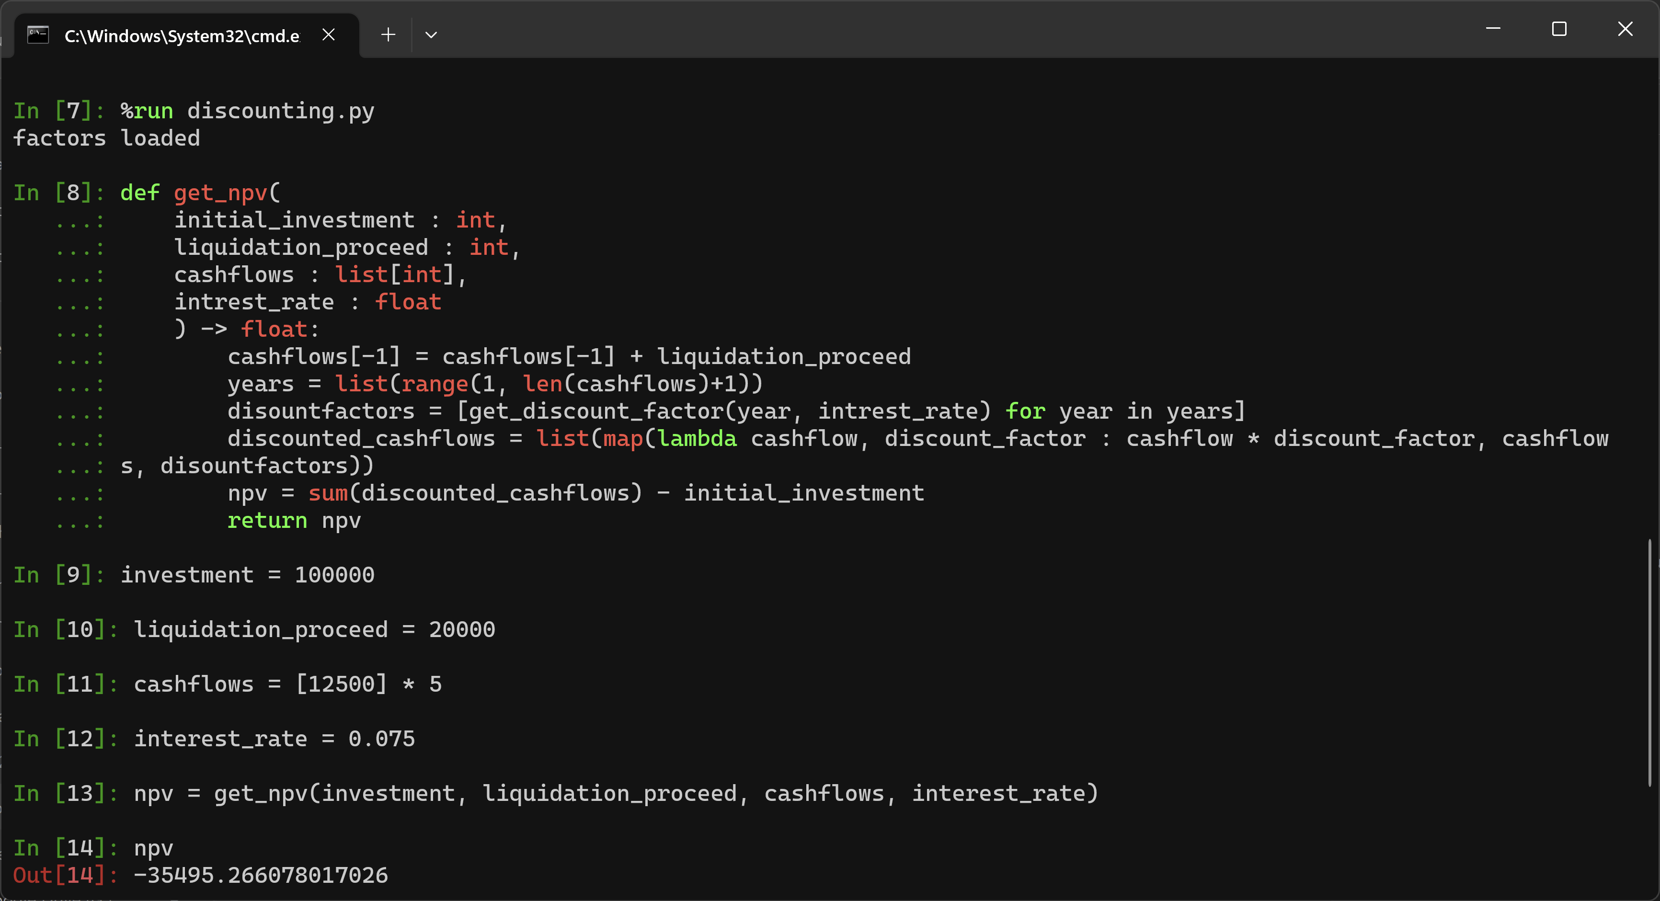Screen dimensions: 1660x901
Task: Click the cmd.exe icon in the tab
Action: (38, 35)
